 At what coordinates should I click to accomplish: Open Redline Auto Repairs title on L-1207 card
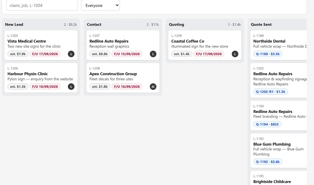click(x=109, y=41)
